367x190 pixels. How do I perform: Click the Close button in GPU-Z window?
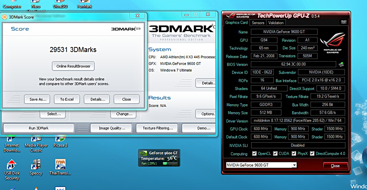(335, 166)
